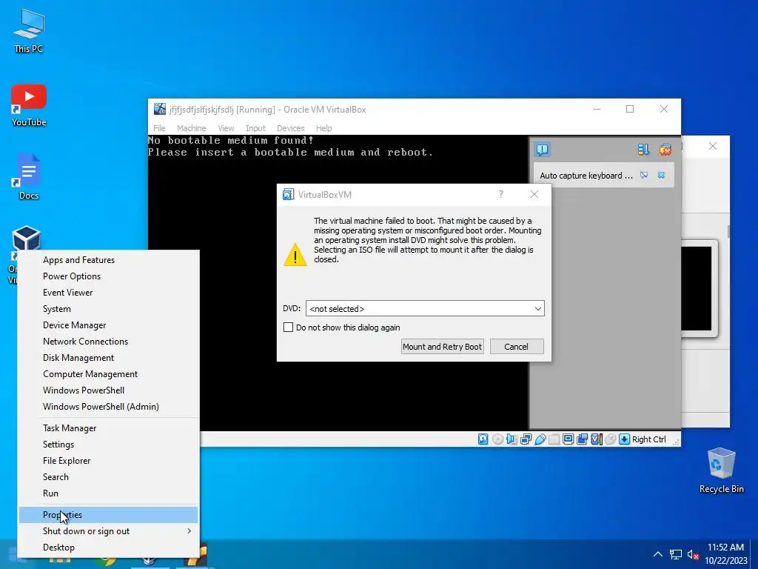Click the recording indicator icon

click(x=582, y=439)
